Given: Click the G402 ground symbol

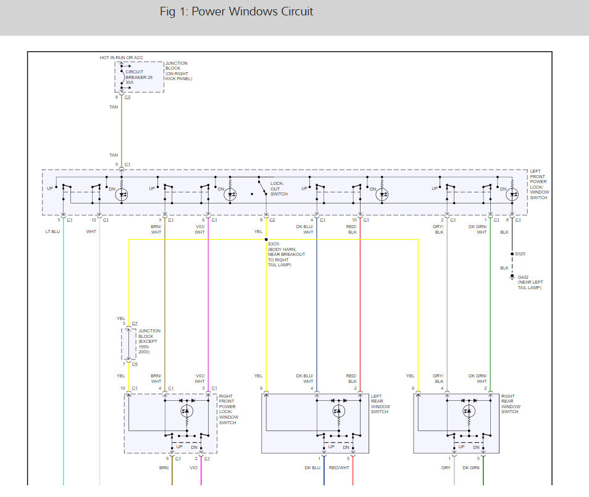Looking at the screenshot, I should [x=512, y=277].
